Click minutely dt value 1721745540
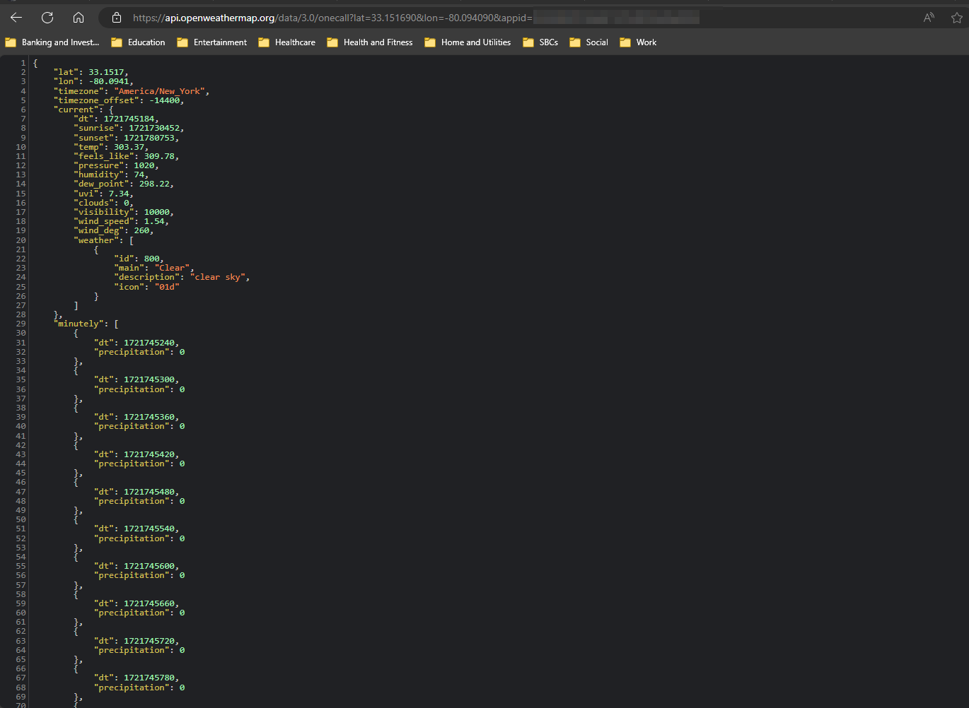 point(149,529)
